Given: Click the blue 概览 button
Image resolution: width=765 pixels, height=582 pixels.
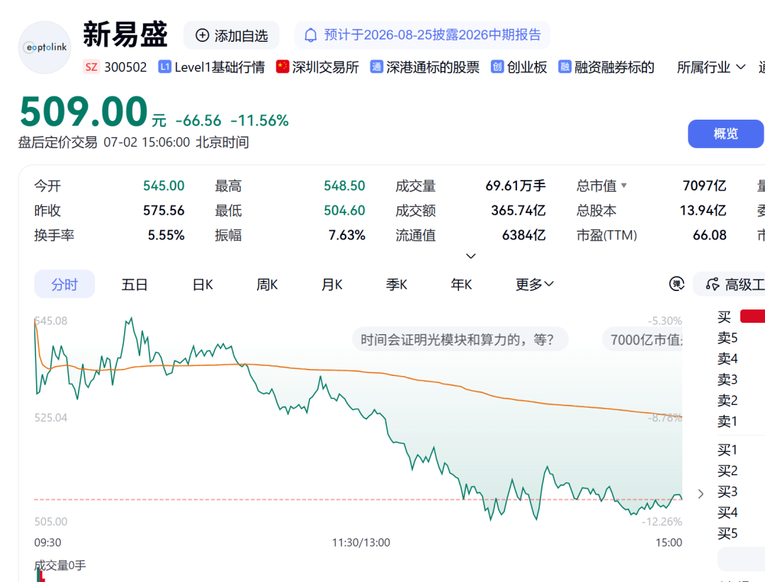Looking at the screenshot, I should coord(725,134).
